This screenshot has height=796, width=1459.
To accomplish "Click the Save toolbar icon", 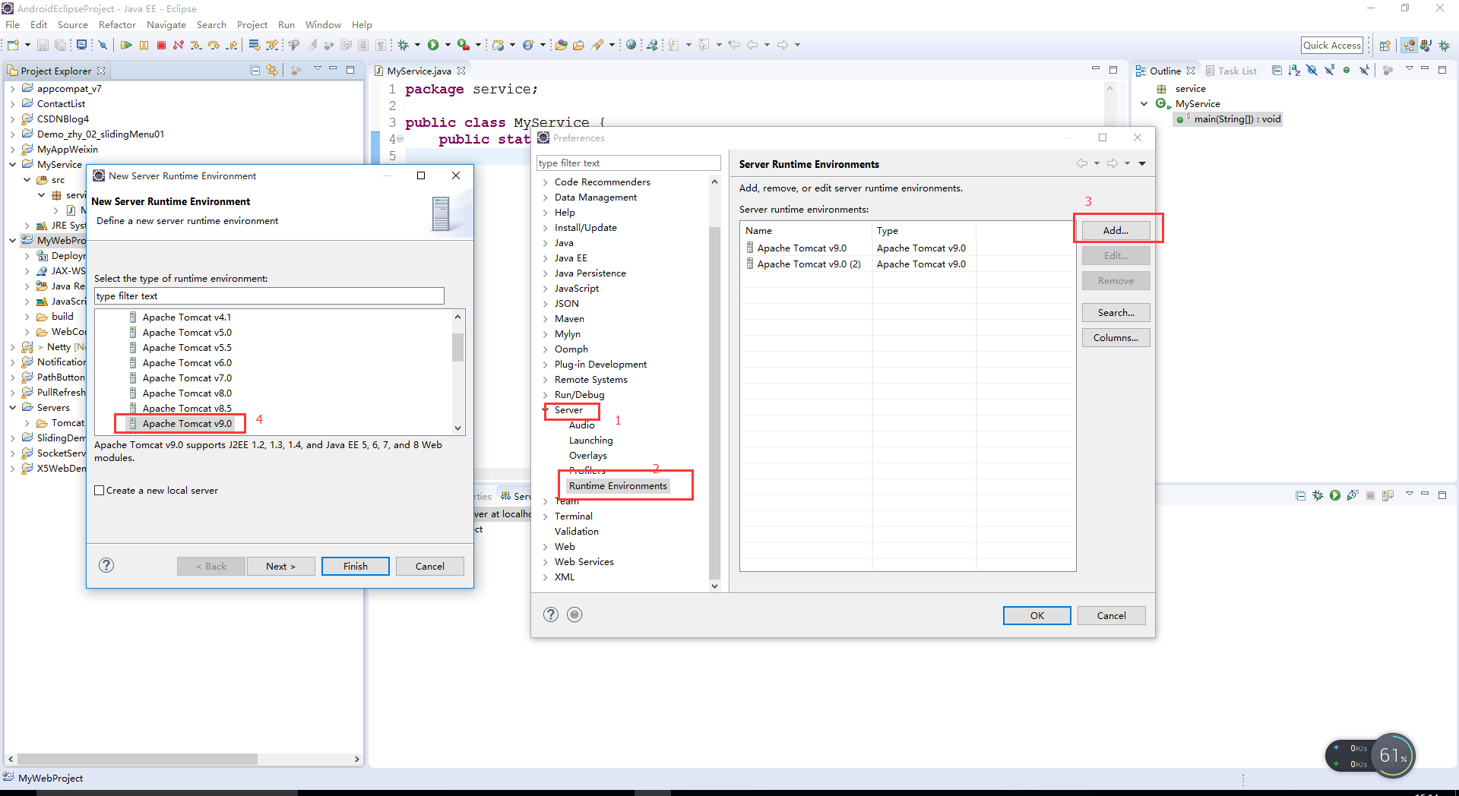I will click(x=43, y=45).
